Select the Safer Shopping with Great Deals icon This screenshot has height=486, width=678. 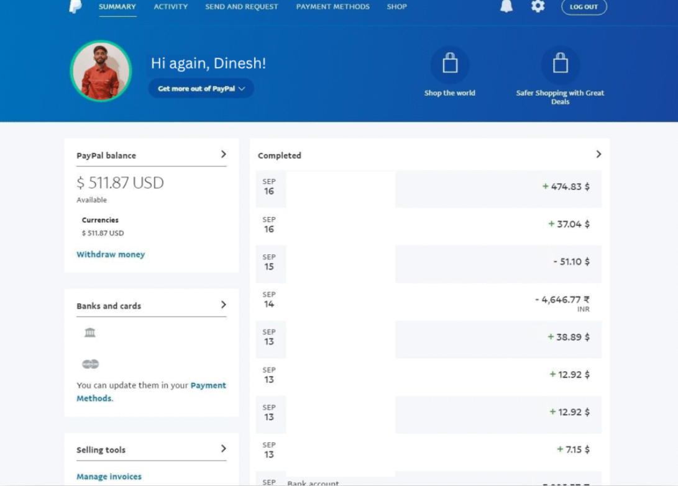[559, 63]
